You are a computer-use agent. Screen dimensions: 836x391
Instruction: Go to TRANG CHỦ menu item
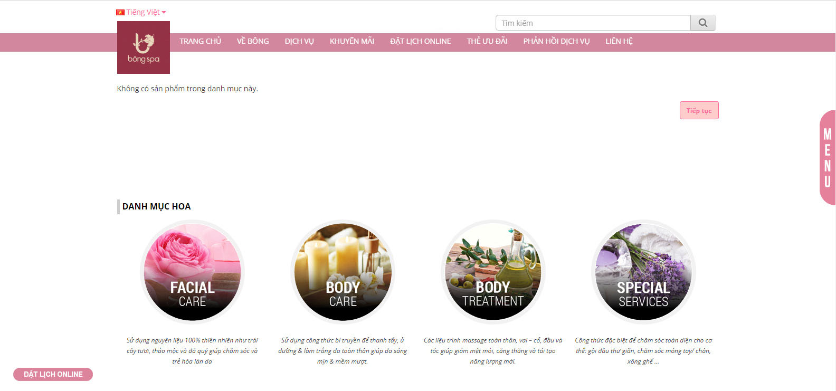(201, 41)
